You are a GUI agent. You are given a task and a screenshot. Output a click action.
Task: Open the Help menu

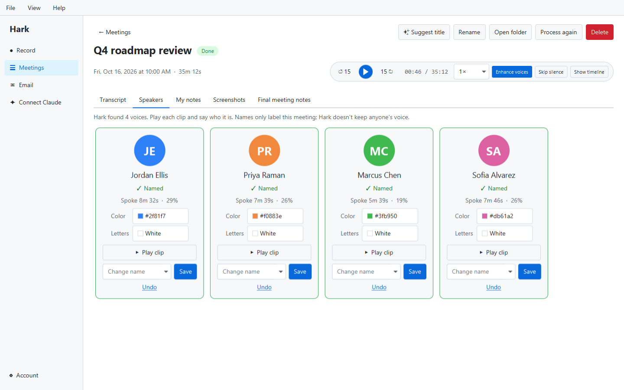pyautogui.click(x=59, y=8)
